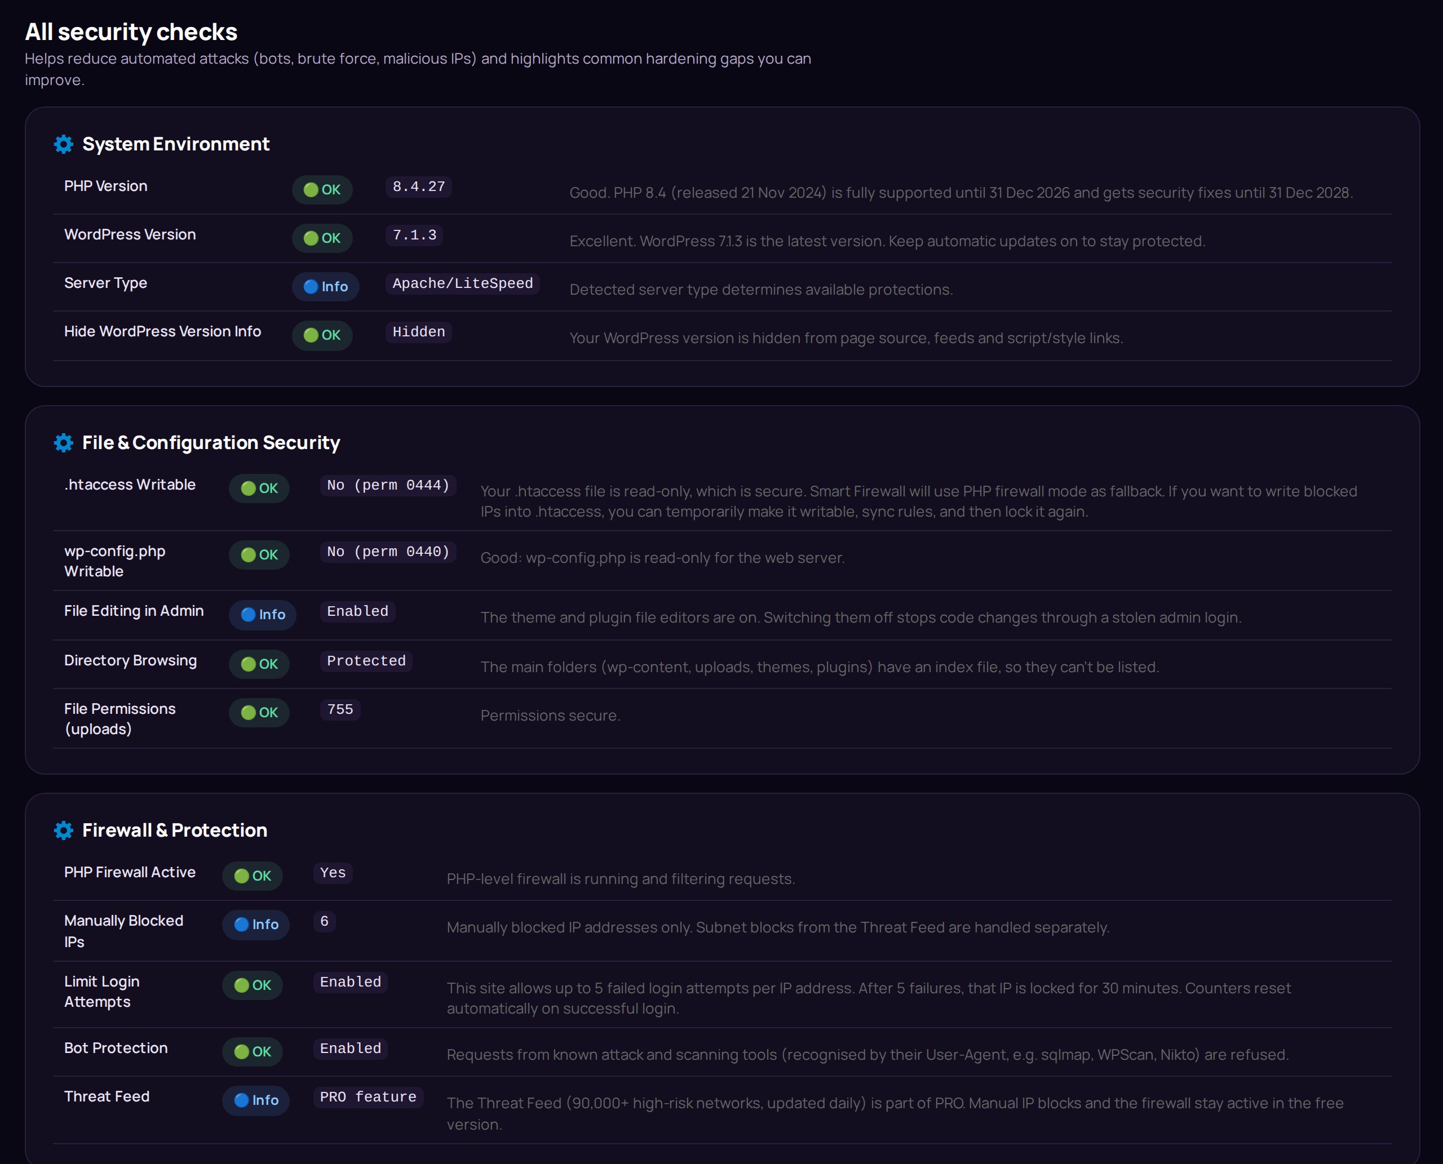Click the Enabled value for Bot Protection
Image resolution: width=1443 pixels, height=1164 pixels.
tap(350, 1049)
